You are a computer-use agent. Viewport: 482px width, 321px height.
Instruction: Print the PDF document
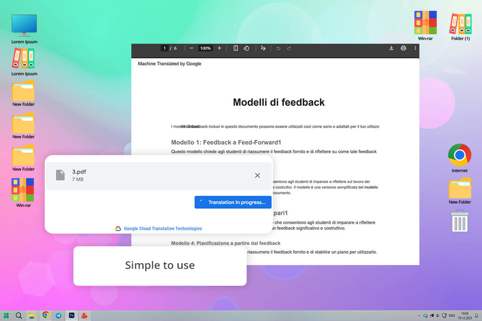coord(403,48)
